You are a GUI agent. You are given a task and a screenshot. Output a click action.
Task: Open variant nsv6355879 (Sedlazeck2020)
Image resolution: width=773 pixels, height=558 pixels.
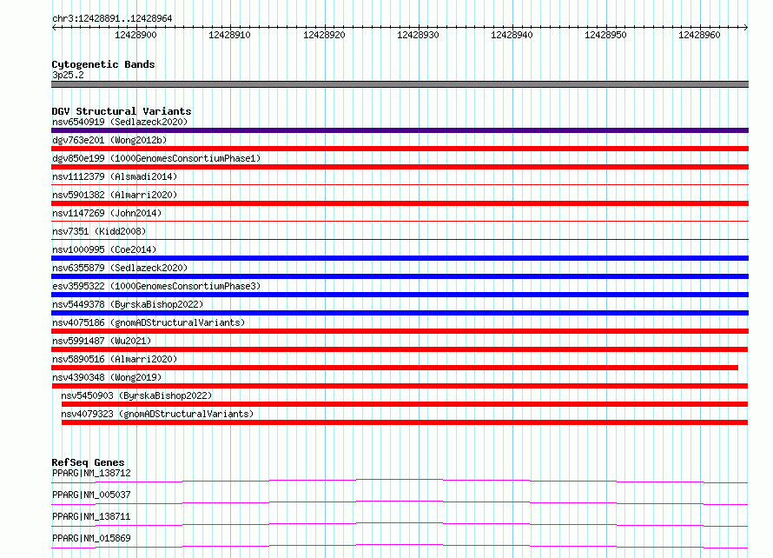[120, 268]
